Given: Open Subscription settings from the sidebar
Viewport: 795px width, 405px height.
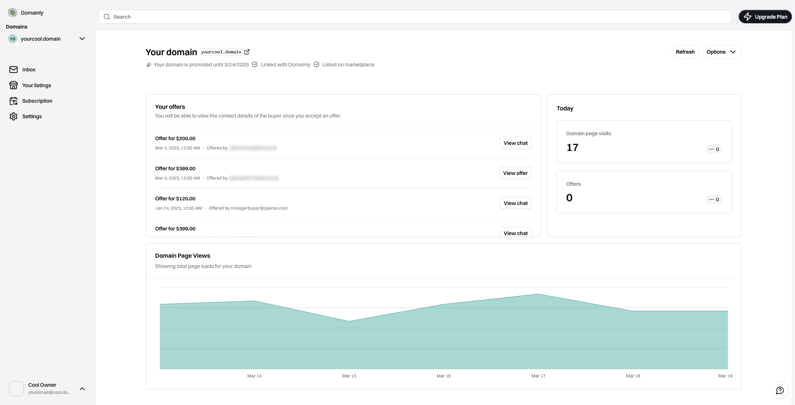Looking at the screenshot, I should pyautogui.click(x=37, y=101).
